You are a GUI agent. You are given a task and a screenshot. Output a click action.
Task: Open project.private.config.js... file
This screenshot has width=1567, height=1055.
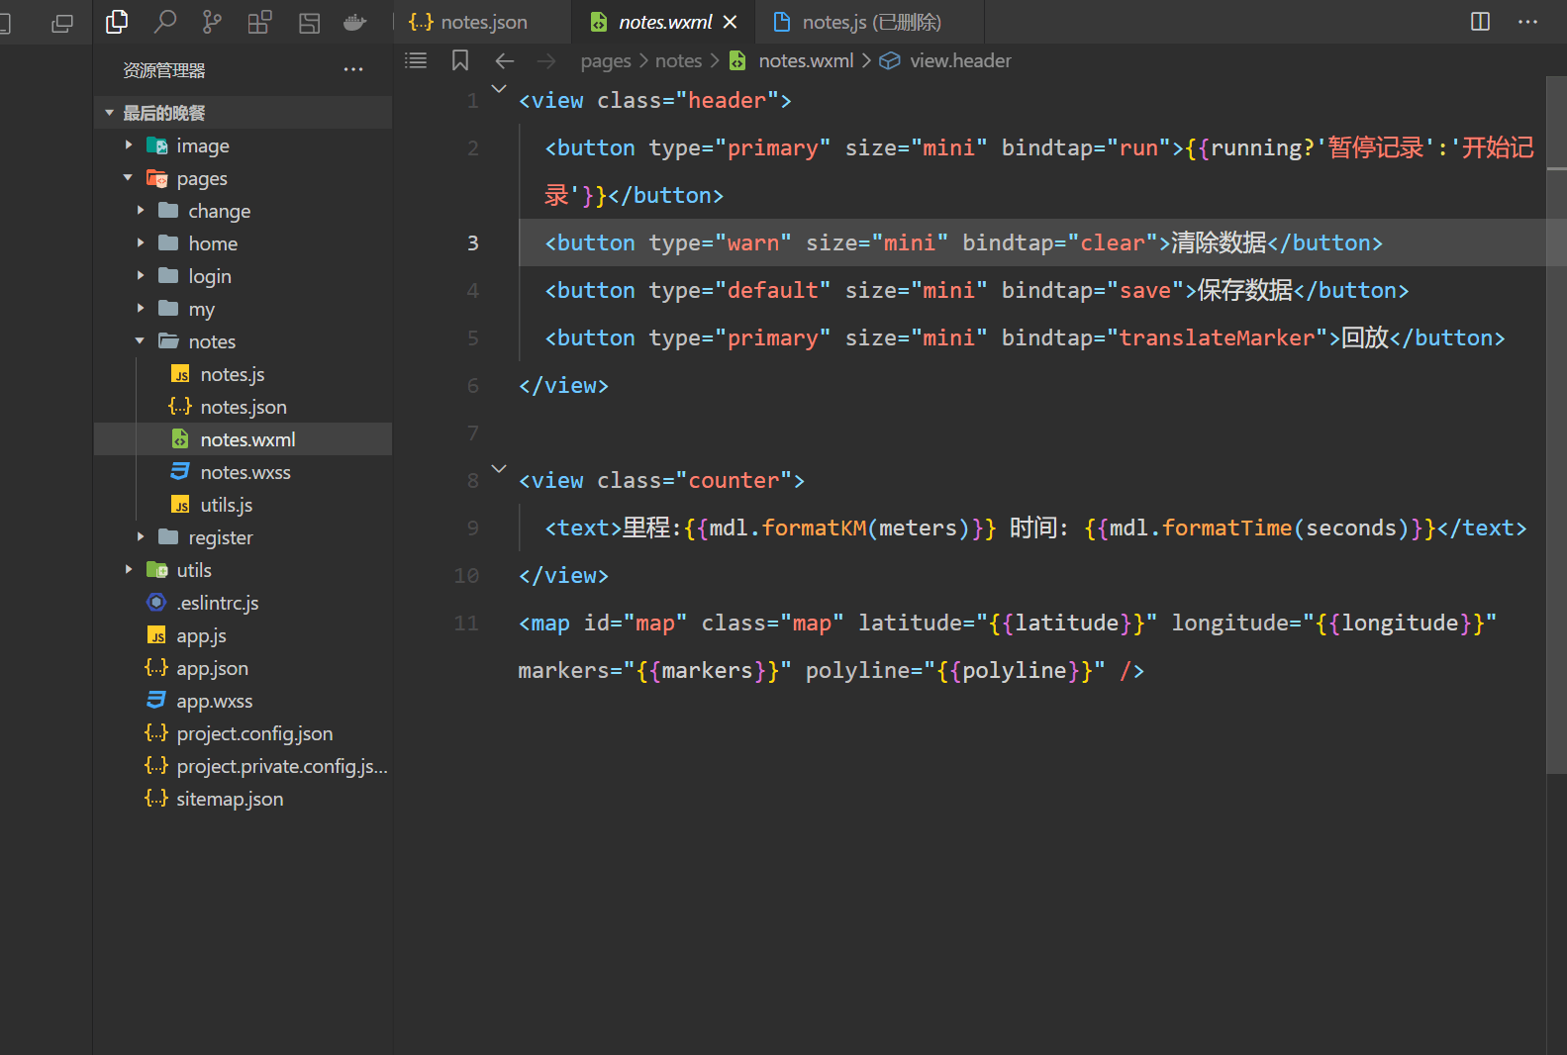[x=243, y=766]
